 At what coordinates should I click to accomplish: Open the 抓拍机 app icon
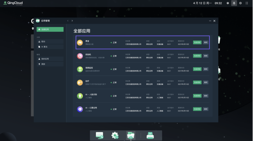(80, 56)
